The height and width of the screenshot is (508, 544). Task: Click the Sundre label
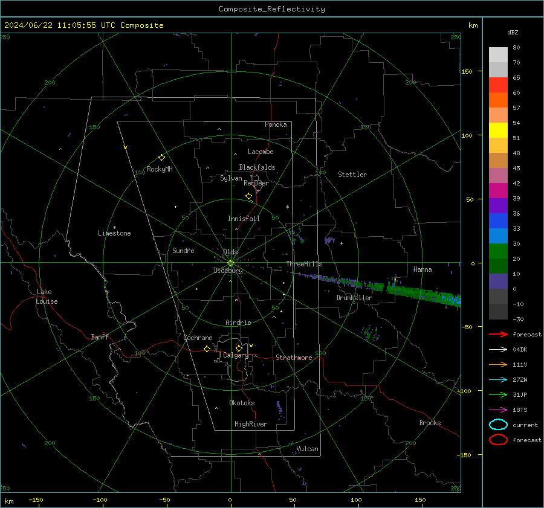[x=183, y=250]
